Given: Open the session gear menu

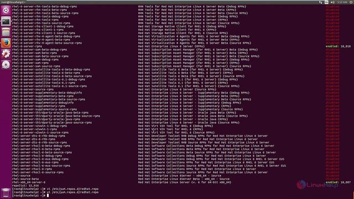Looking at the screenshot, I should tap(351, 2).
